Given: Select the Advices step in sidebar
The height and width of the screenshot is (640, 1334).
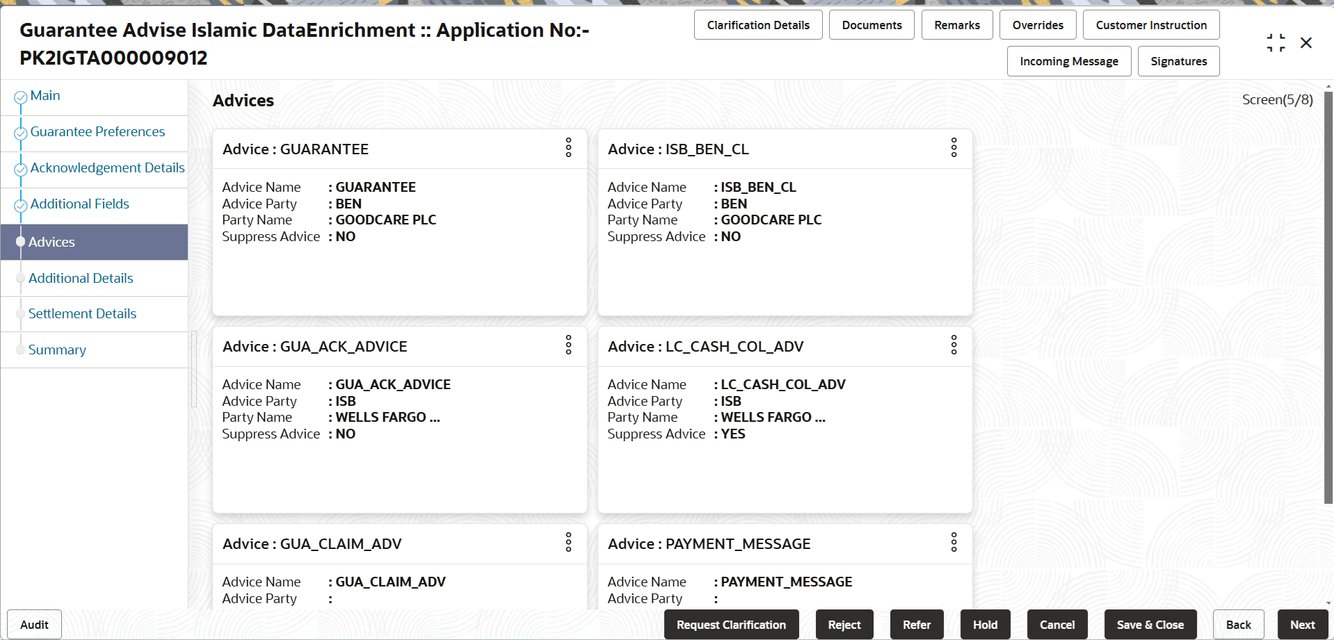Looking at the screenshot, I should point(94,242).
